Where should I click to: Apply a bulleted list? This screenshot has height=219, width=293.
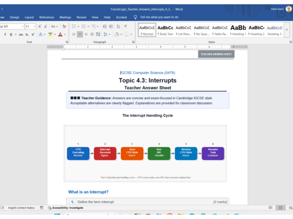[74, 26]
